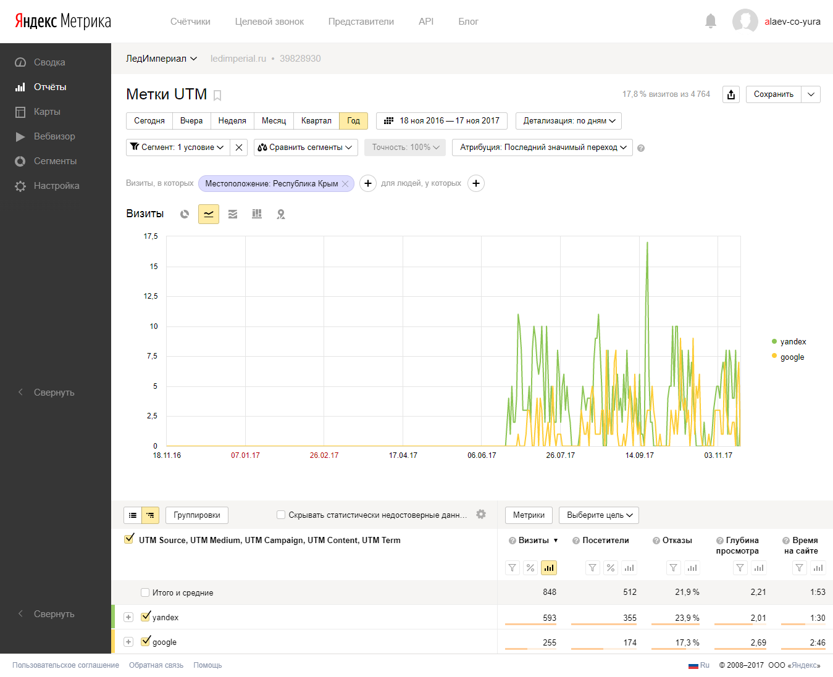Select the Год period tab
The width and height of the screenshot is (833, 677).
[353, 121]
